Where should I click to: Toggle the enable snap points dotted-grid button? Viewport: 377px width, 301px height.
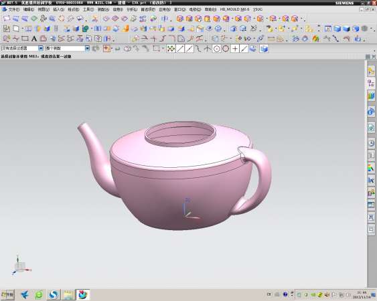[171, 49]
